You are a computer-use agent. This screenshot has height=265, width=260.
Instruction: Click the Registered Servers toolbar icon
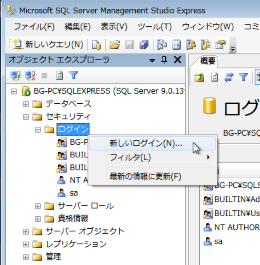pyautogui.click(x=162, y=45)
